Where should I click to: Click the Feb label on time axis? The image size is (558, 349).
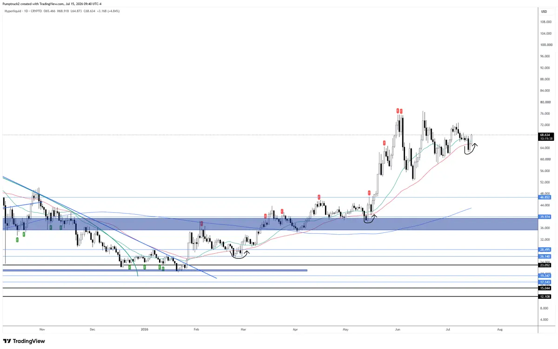(x=196, y=329)
